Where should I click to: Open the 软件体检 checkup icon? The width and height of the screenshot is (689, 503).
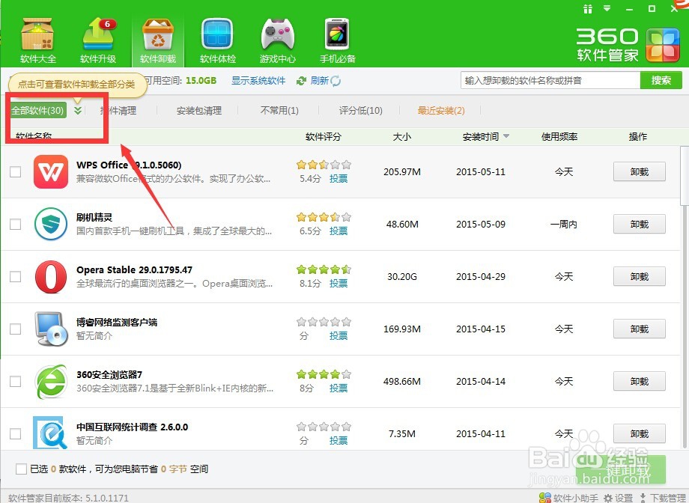pyautogui.click(x=217, y=40)
